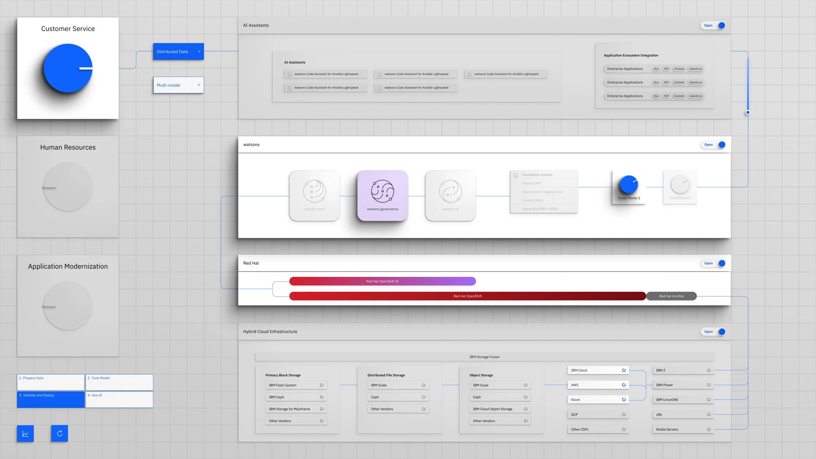Toggle the Hybrid Cloud Infrastructure Open switch
This screenshot has height=459, width=816.
click(713, 332)
